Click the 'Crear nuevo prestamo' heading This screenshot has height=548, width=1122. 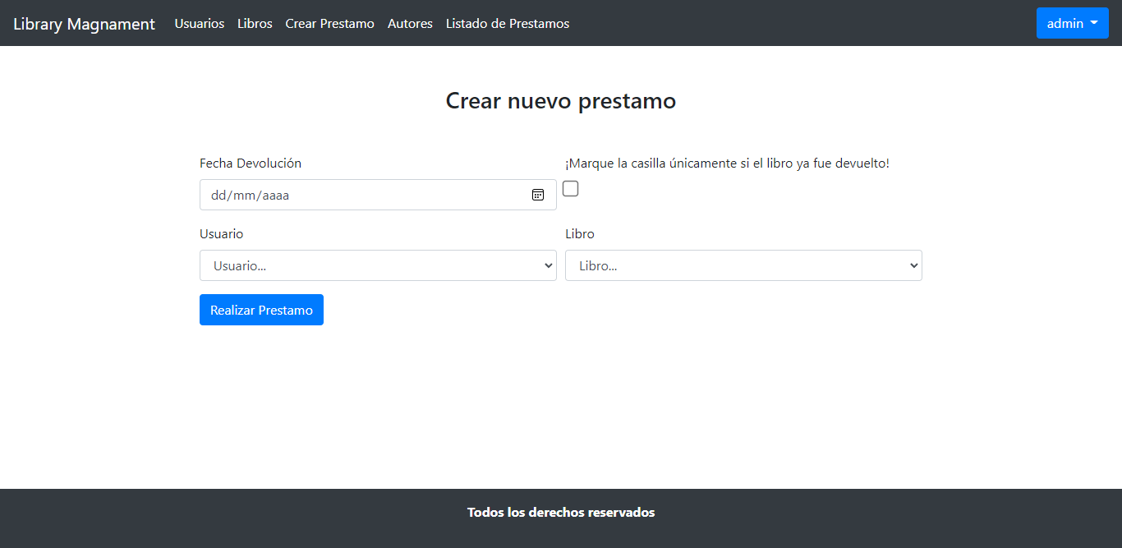pos(561,100)
